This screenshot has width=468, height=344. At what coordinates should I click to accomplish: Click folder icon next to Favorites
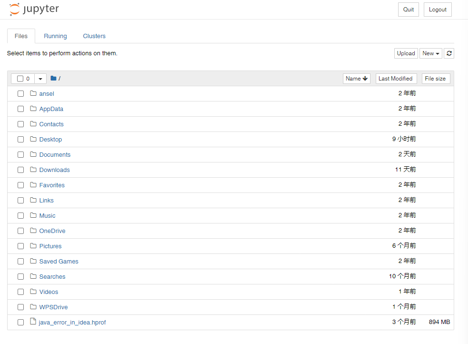pos(33,185)
